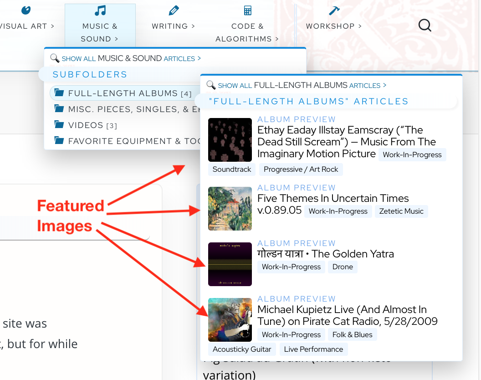Click the music note icon
The width and height of the screenshot is (481, 380).
pos(100,10)
